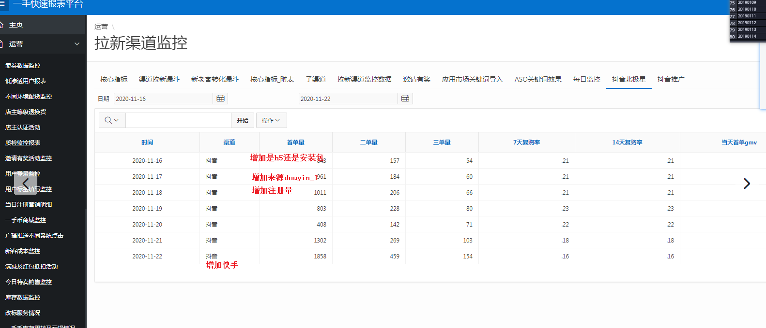Click the 当天首单gmv column header

click(739, 143)
